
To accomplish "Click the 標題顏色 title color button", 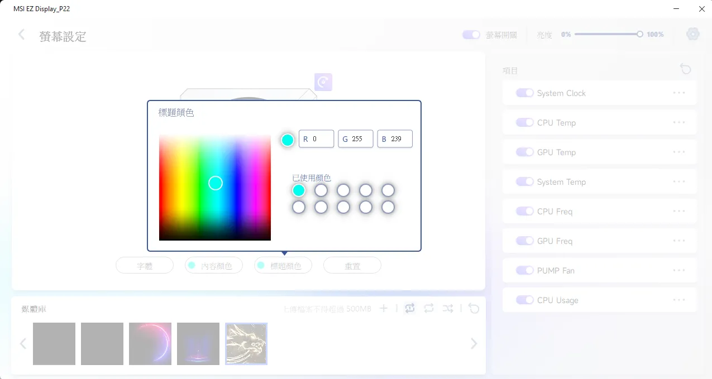I will [x=283, y=266].
